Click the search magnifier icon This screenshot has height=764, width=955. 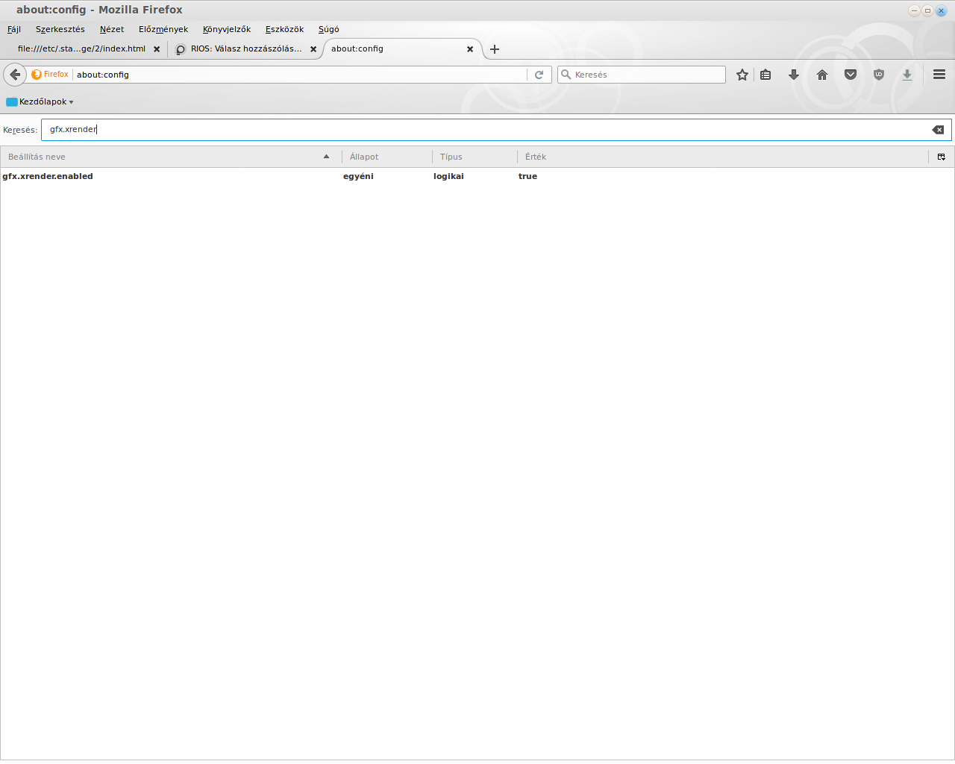[x=566, y=75]
